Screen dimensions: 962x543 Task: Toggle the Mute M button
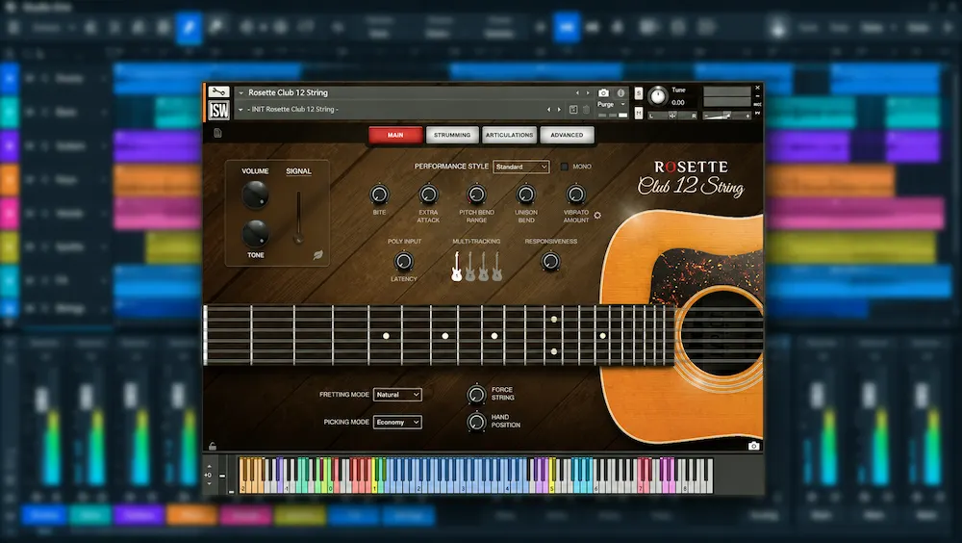(x=639, y=113)
